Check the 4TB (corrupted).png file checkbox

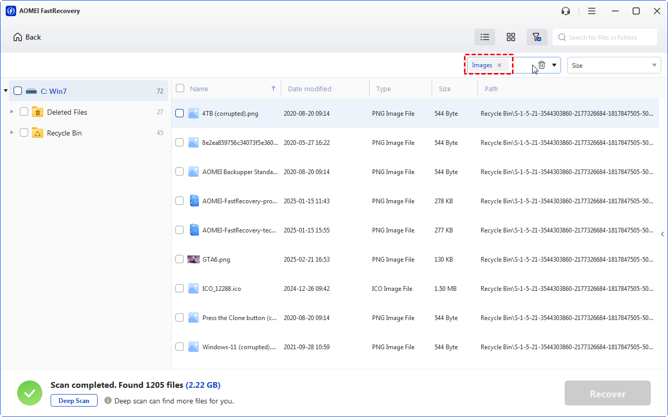[x=180, y=113]
